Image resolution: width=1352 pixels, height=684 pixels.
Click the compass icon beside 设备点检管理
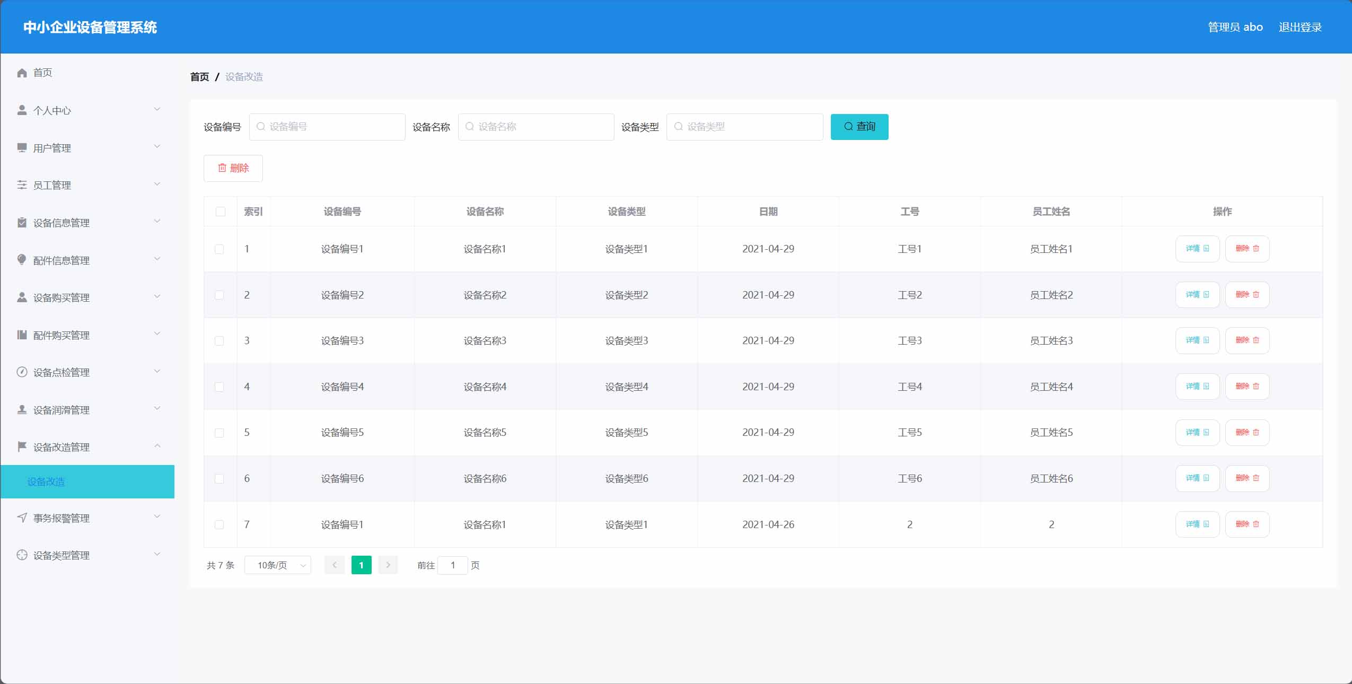coord(22,372)
